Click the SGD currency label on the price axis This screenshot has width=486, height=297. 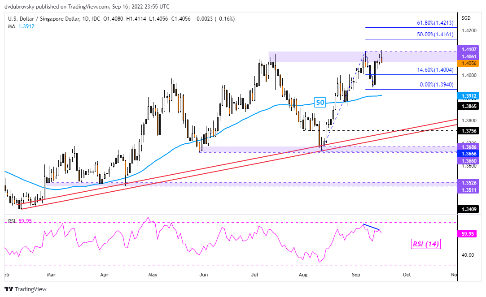pyautogui.click(x=467, y=18)
